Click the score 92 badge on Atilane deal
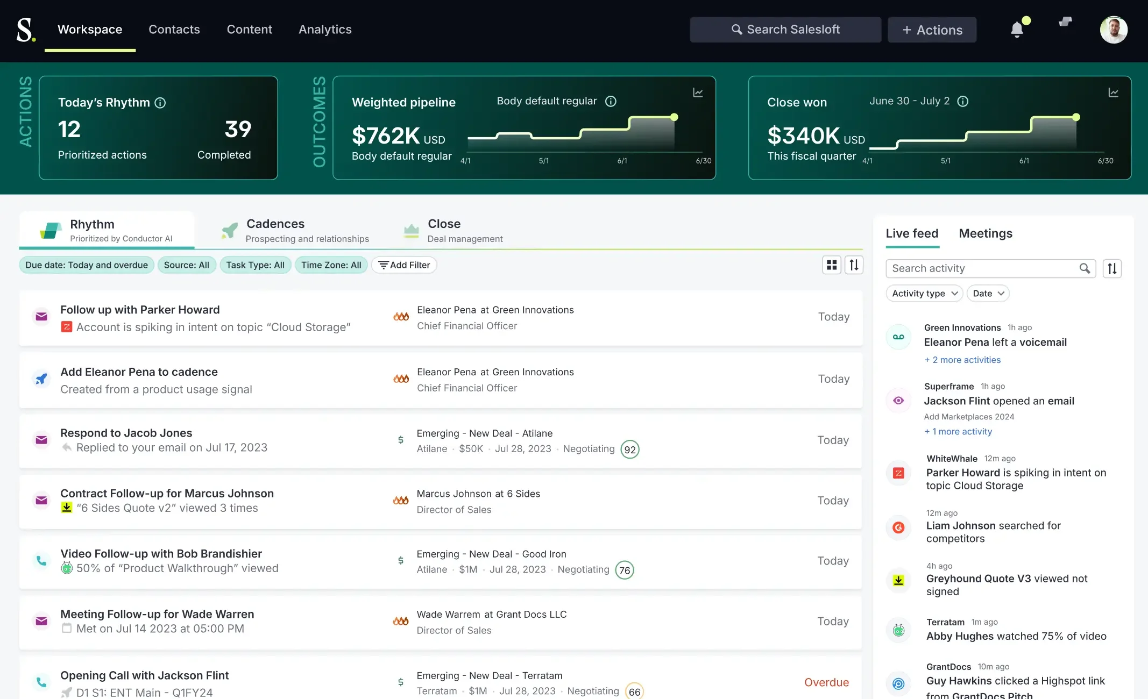 tap(630, 450)
